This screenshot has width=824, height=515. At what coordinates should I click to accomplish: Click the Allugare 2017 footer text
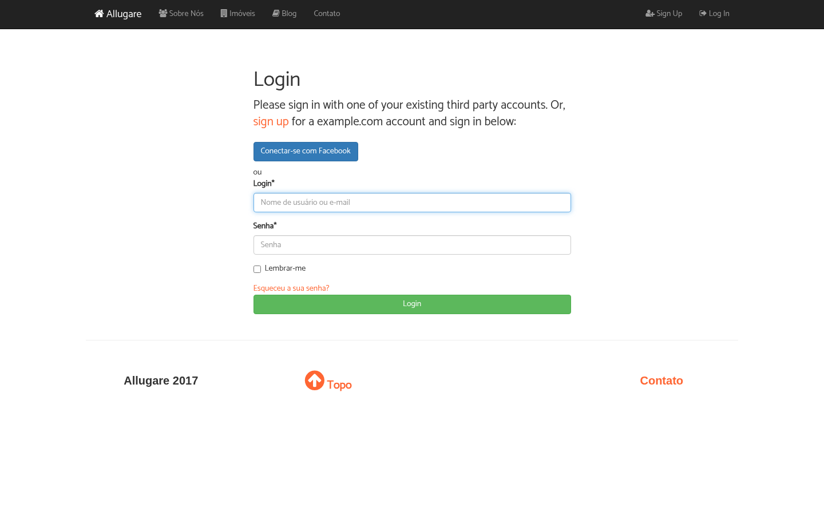pos(161,381)
